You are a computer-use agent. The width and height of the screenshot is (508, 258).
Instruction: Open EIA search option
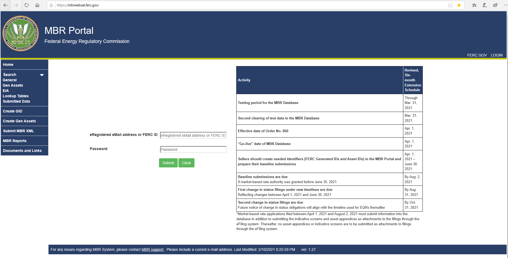(6, 91)
